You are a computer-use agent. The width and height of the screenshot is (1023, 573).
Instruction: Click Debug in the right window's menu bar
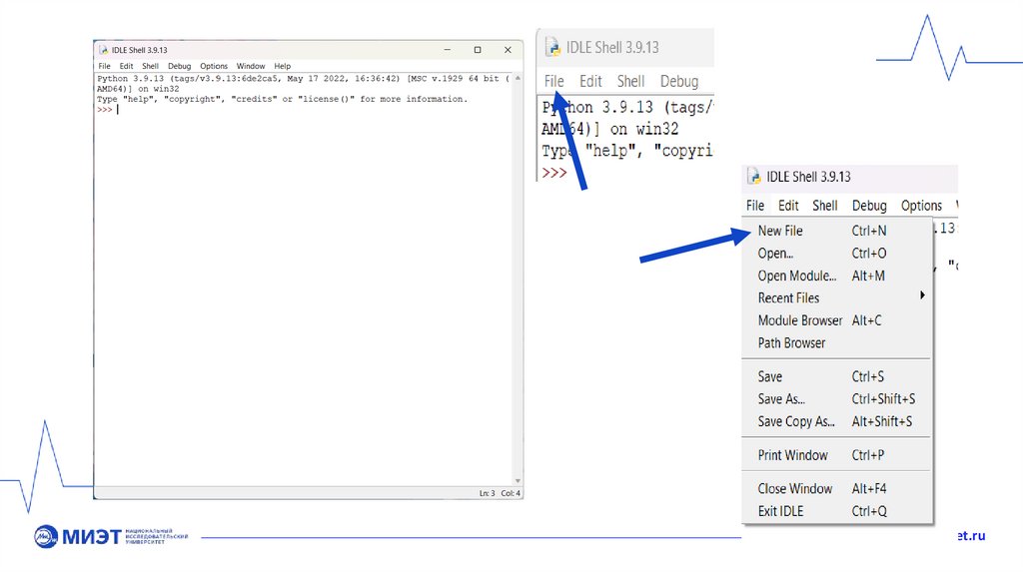[869, 206]
